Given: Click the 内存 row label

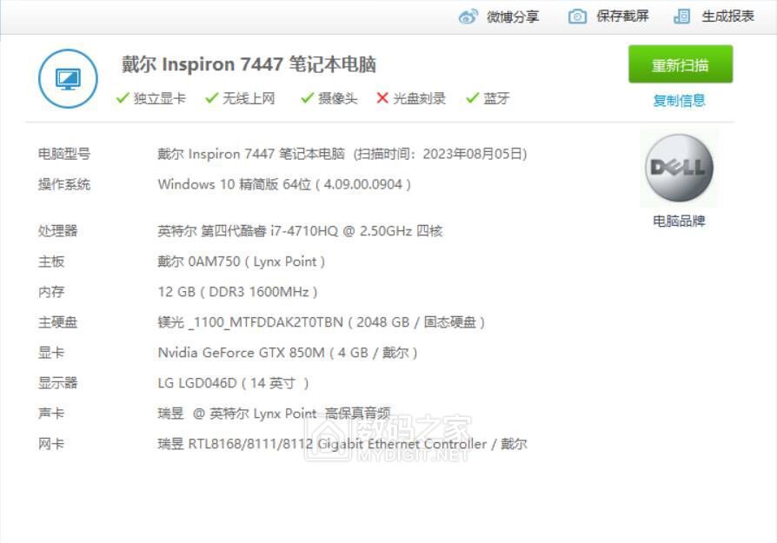Looking at the screenshot, I should [51, 292].
